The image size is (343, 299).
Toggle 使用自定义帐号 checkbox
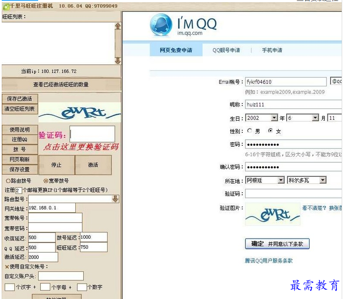click(x=7, y=267)
